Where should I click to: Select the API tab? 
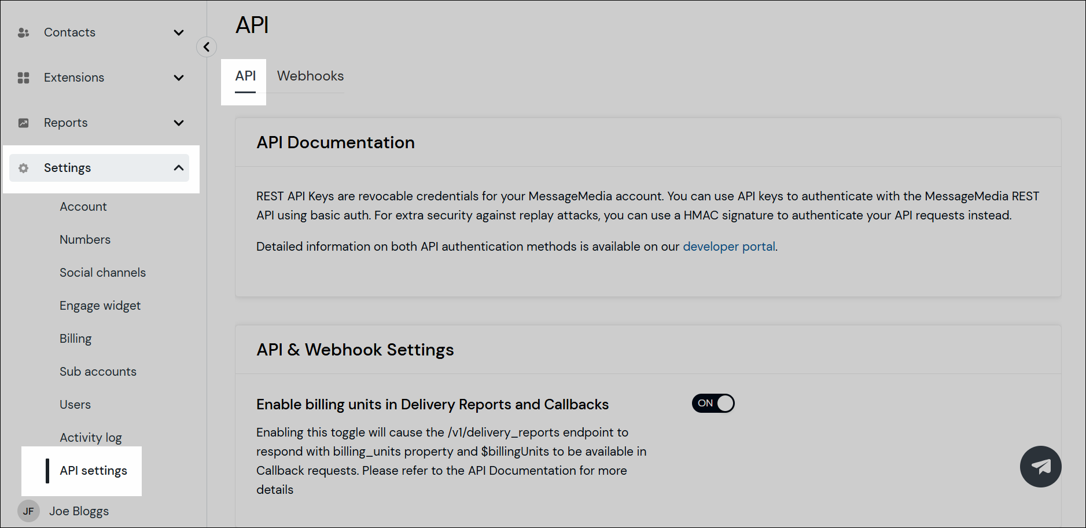pos(245,76)
